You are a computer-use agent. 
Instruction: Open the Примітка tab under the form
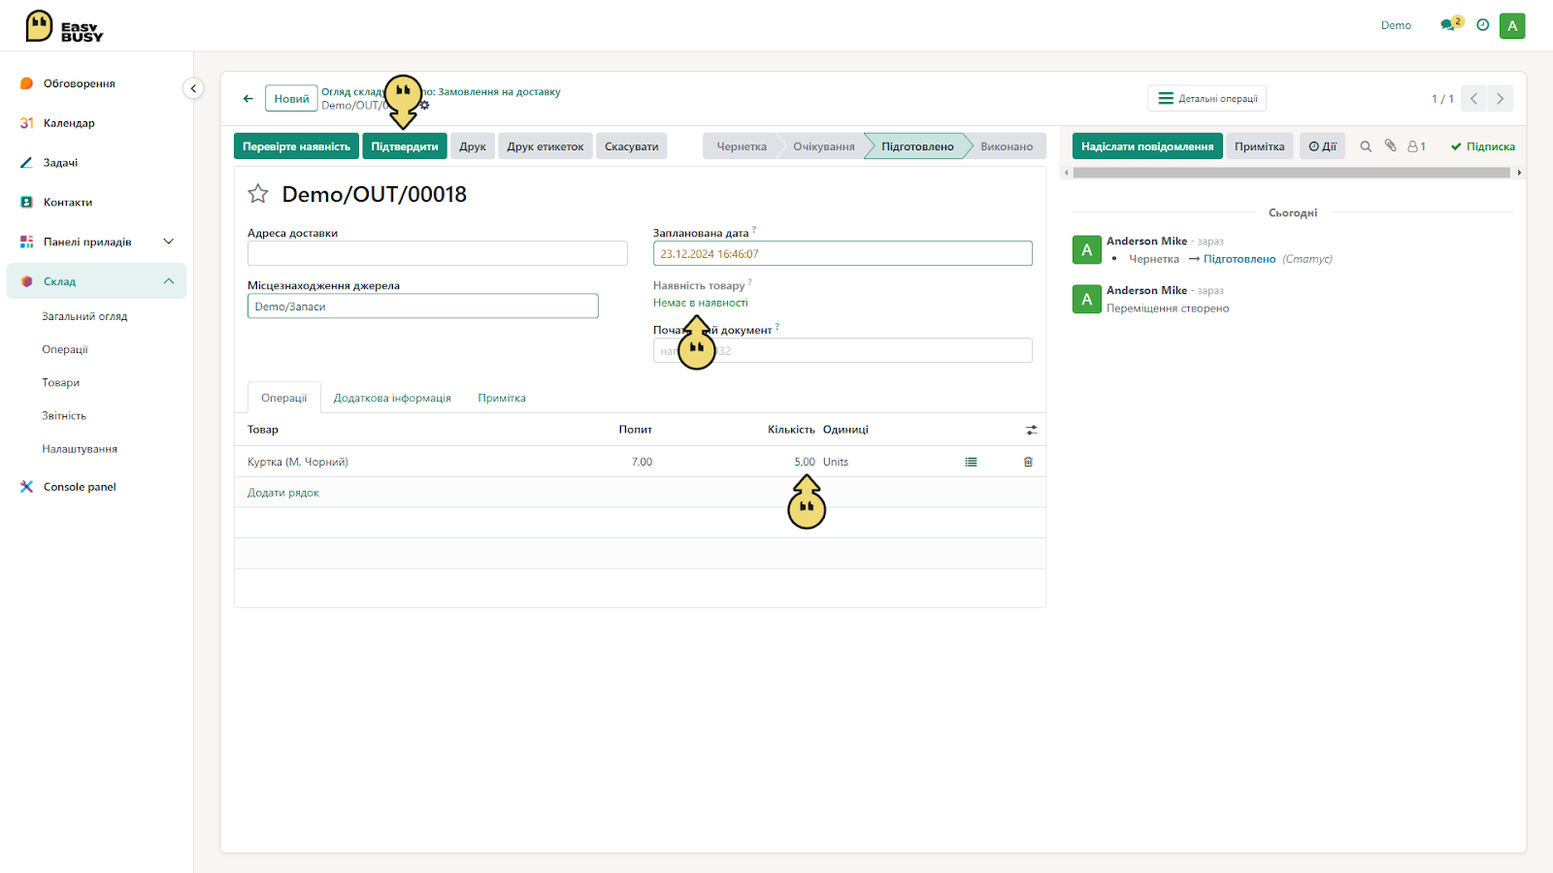[x=502, y=398]
